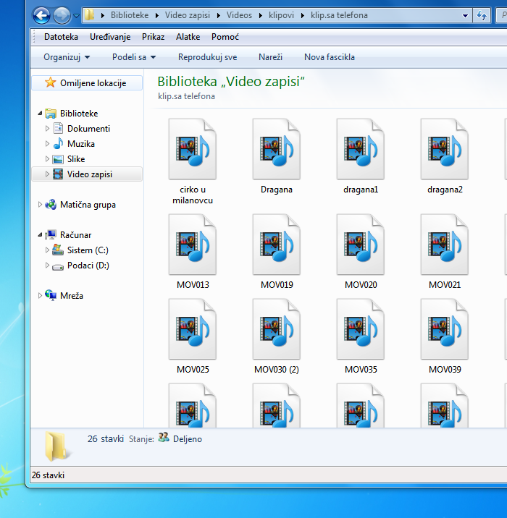This screenshot has width=507, height=518.
Task: Click the Dokumenti library icon
Action: 58,128
